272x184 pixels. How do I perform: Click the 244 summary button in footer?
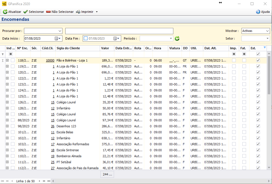pyautogui.click(x=107, y=174)
